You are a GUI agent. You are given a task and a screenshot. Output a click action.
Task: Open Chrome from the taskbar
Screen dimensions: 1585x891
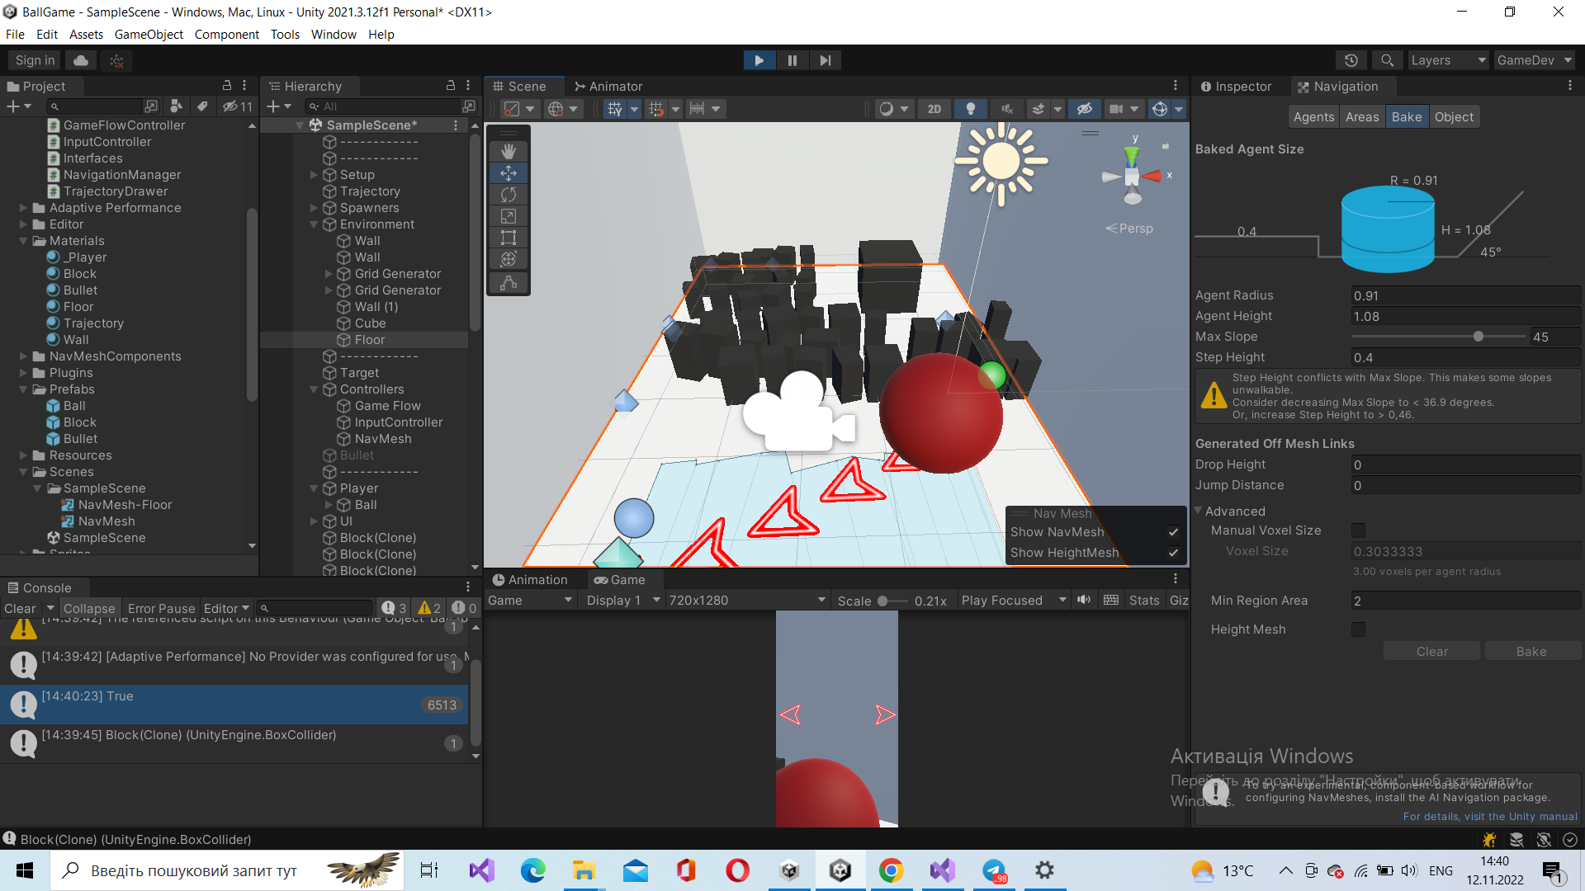(x=891, y=870)
